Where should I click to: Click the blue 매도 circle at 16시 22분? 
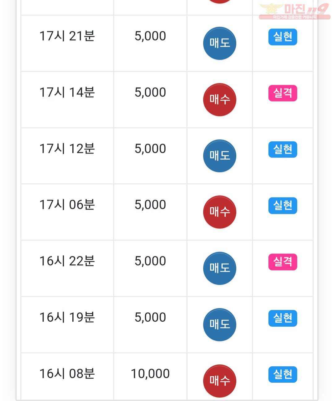pyautogui.click(x=220, y=268)
